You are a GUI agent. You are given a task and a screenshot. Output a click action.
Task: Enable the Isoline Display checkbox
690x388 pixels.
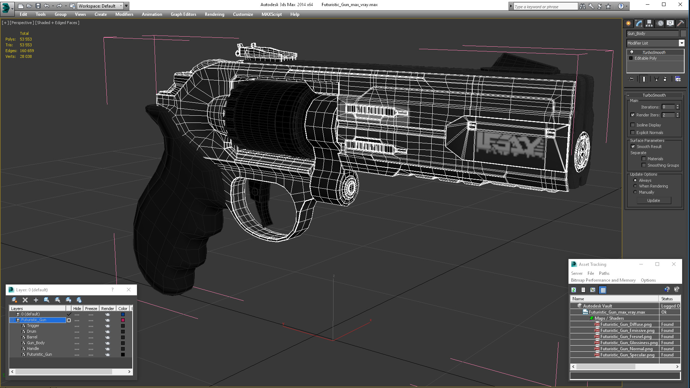633,125
